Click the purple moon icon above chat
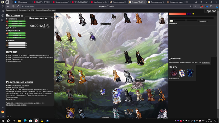The width and height of the screenshot is (219, 123). coord(189,14)
